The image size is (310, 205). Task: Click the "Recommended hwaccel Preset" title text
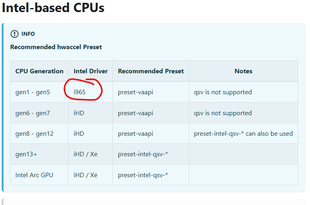56,47
